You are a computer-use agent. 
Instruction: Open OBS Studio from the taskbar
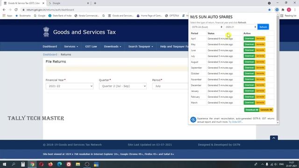click(87, 164)
